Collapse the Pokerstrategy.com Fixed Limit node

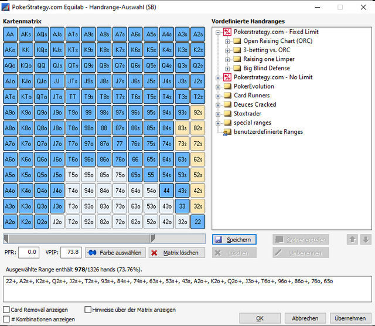(x=218, y=32)
